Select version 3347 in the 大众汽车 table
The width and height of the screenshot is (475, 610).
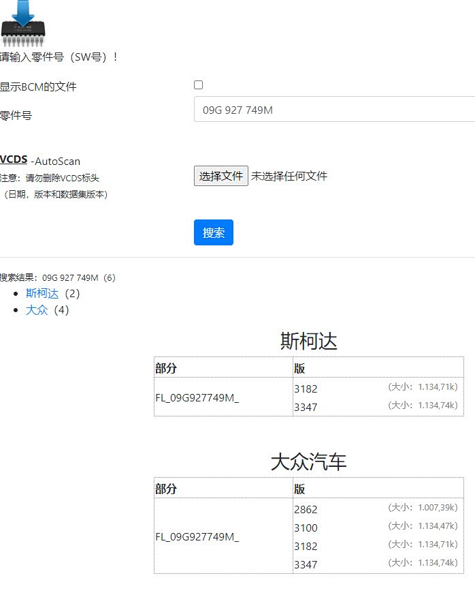tap(306, 564)
